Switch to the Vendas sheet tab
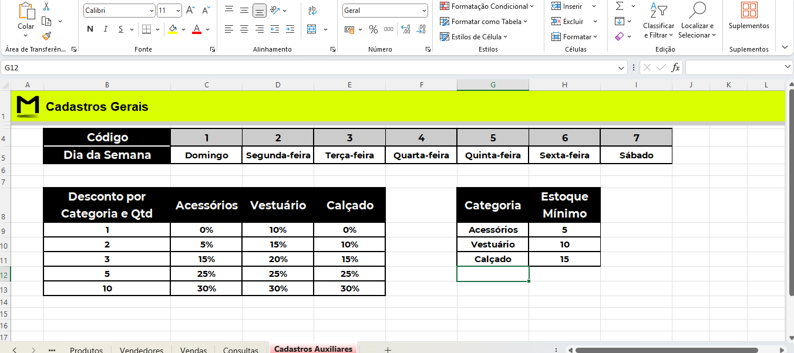The image size is (794, 353). coord(193,350)
